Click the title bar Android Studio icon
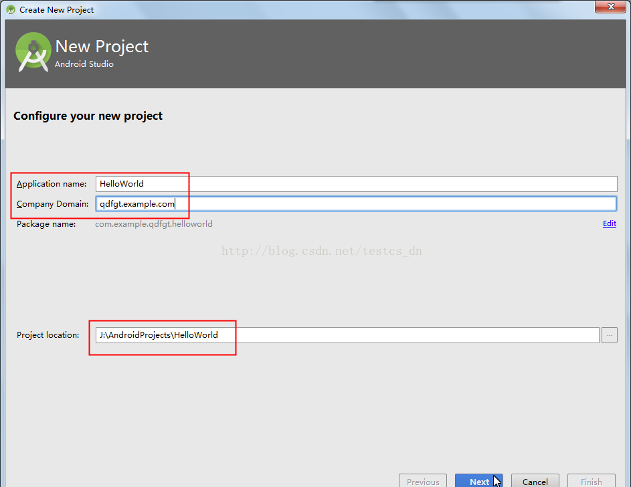 point(11,9)
